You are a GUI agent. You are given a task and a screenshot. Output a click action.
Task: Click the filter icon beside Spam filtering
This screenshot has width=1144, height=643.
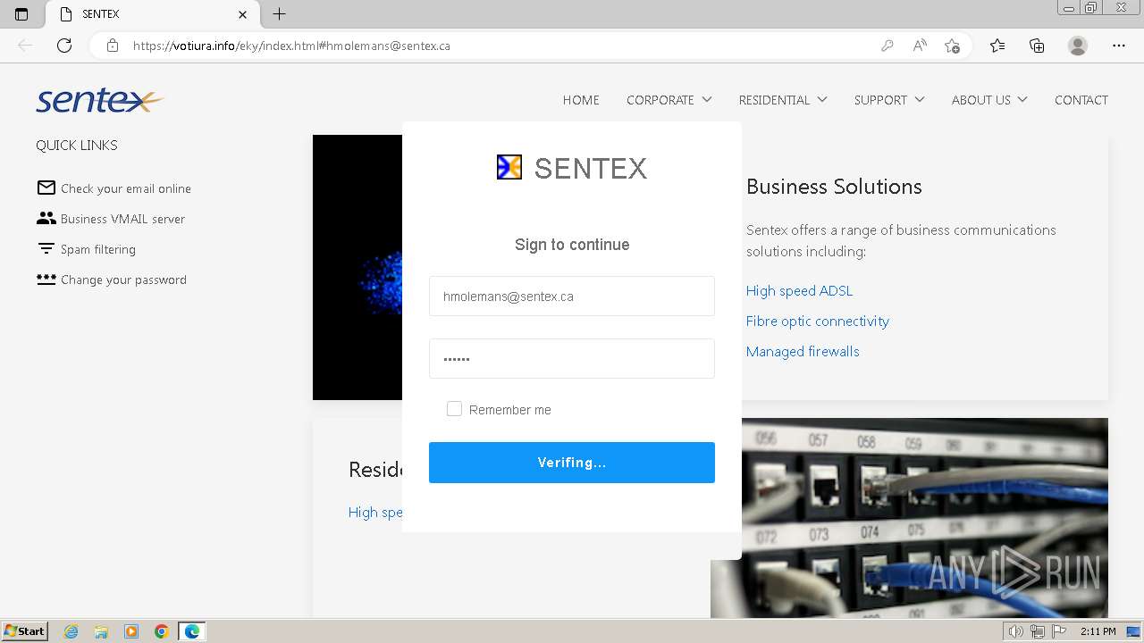click(x=46, y=248)
